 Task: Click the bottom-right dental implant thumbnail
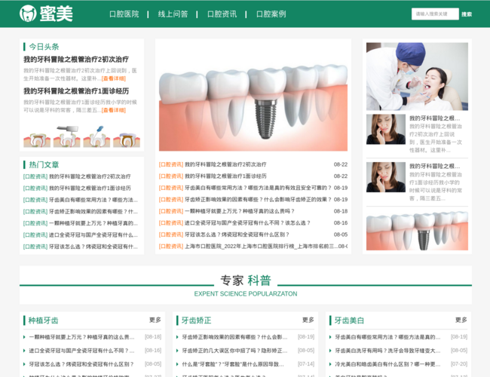[417, 231]
